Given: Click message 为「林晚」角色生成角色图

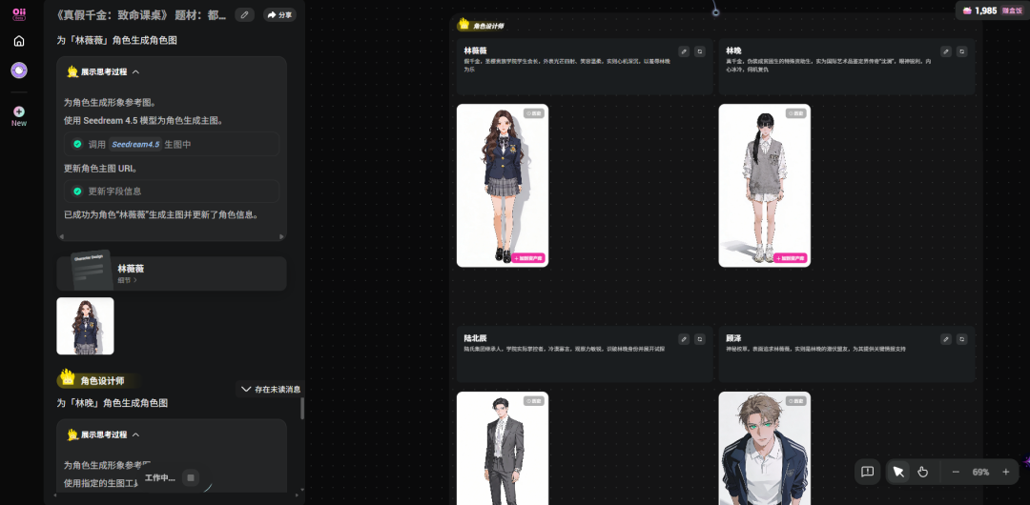Looking at the screenshot, I should [112, 403].
